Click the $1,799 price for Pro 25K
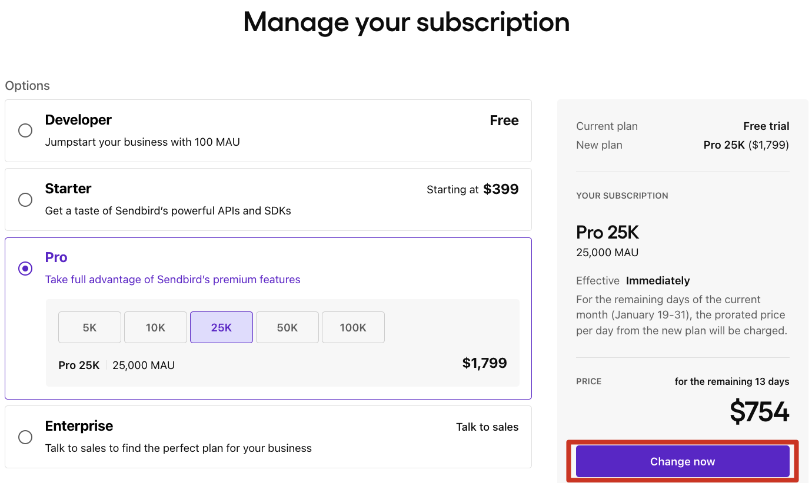The height and width of the screenshot is (483, 812). (x=484, y=363)
